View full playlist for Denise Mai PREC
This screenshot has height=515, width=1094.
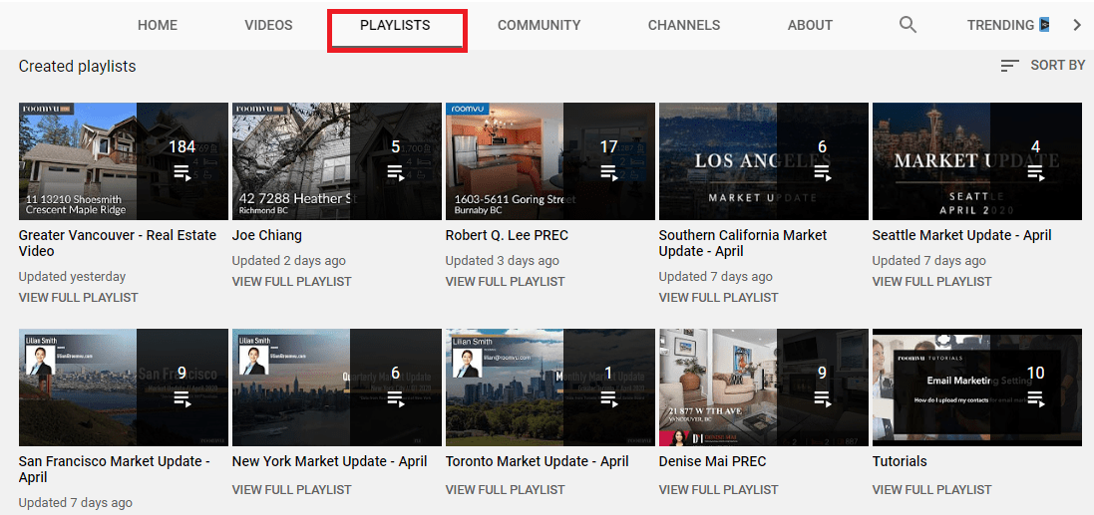pos(718,489)
